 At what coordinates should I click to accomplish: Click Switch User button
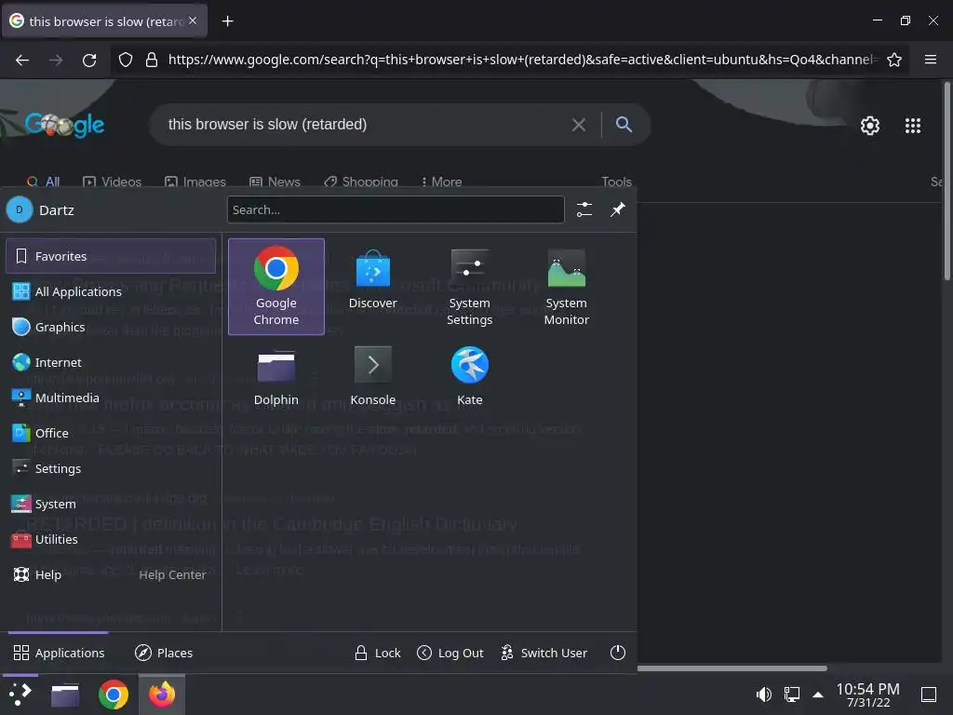(x=544, y=653)
